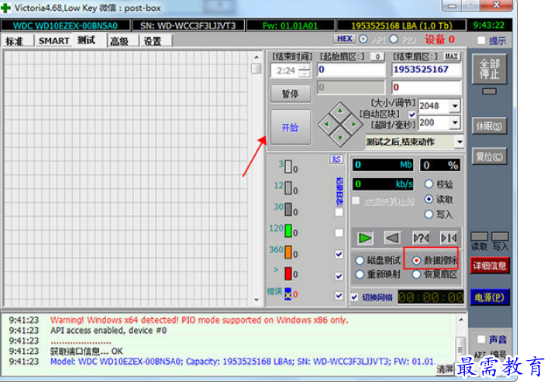This screenshot has width=551, height=391.
Task: Click the 30 ms block indicator
Action: click(x=288, y=209)
